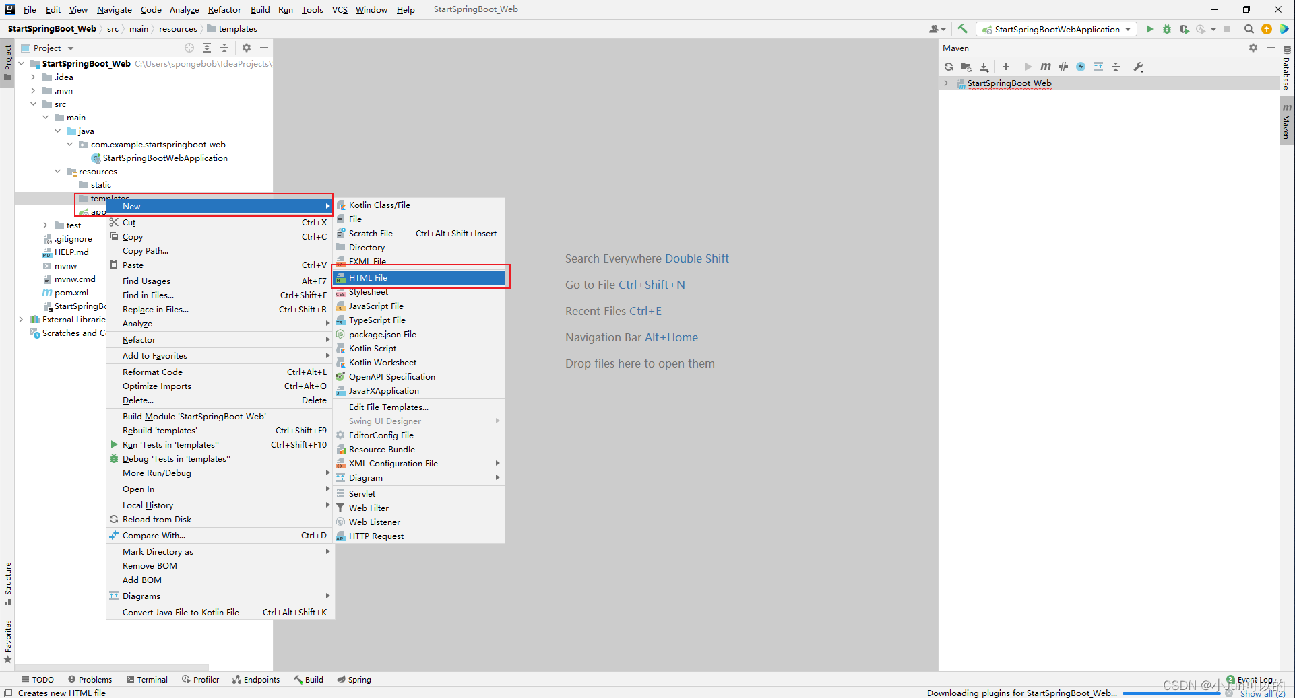Toggle the Maven tool window side tab
Viewport: 1295px width, 698px height.
[x=1286, y=121]
